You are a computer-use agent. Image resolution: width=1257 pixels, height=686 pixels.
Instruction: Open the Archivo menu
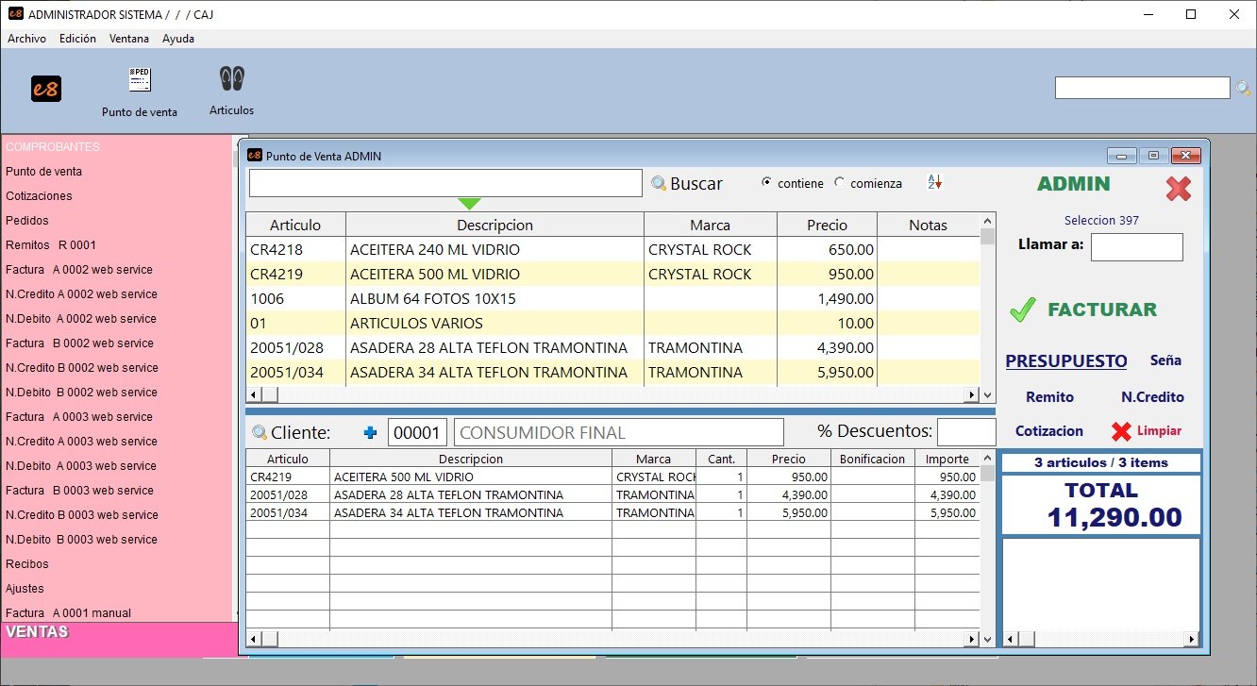pos(26,39)
